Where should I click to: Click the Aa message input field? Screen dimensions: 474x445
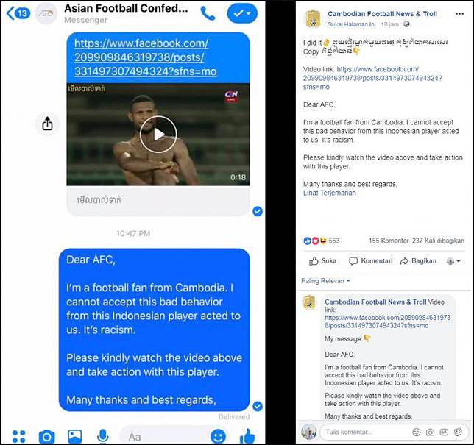(165, 436)
